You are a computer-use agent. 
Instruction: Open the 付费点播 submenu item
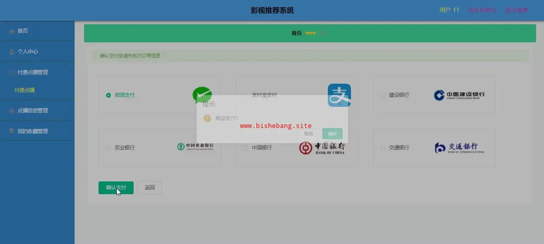(x=37, y=90)
